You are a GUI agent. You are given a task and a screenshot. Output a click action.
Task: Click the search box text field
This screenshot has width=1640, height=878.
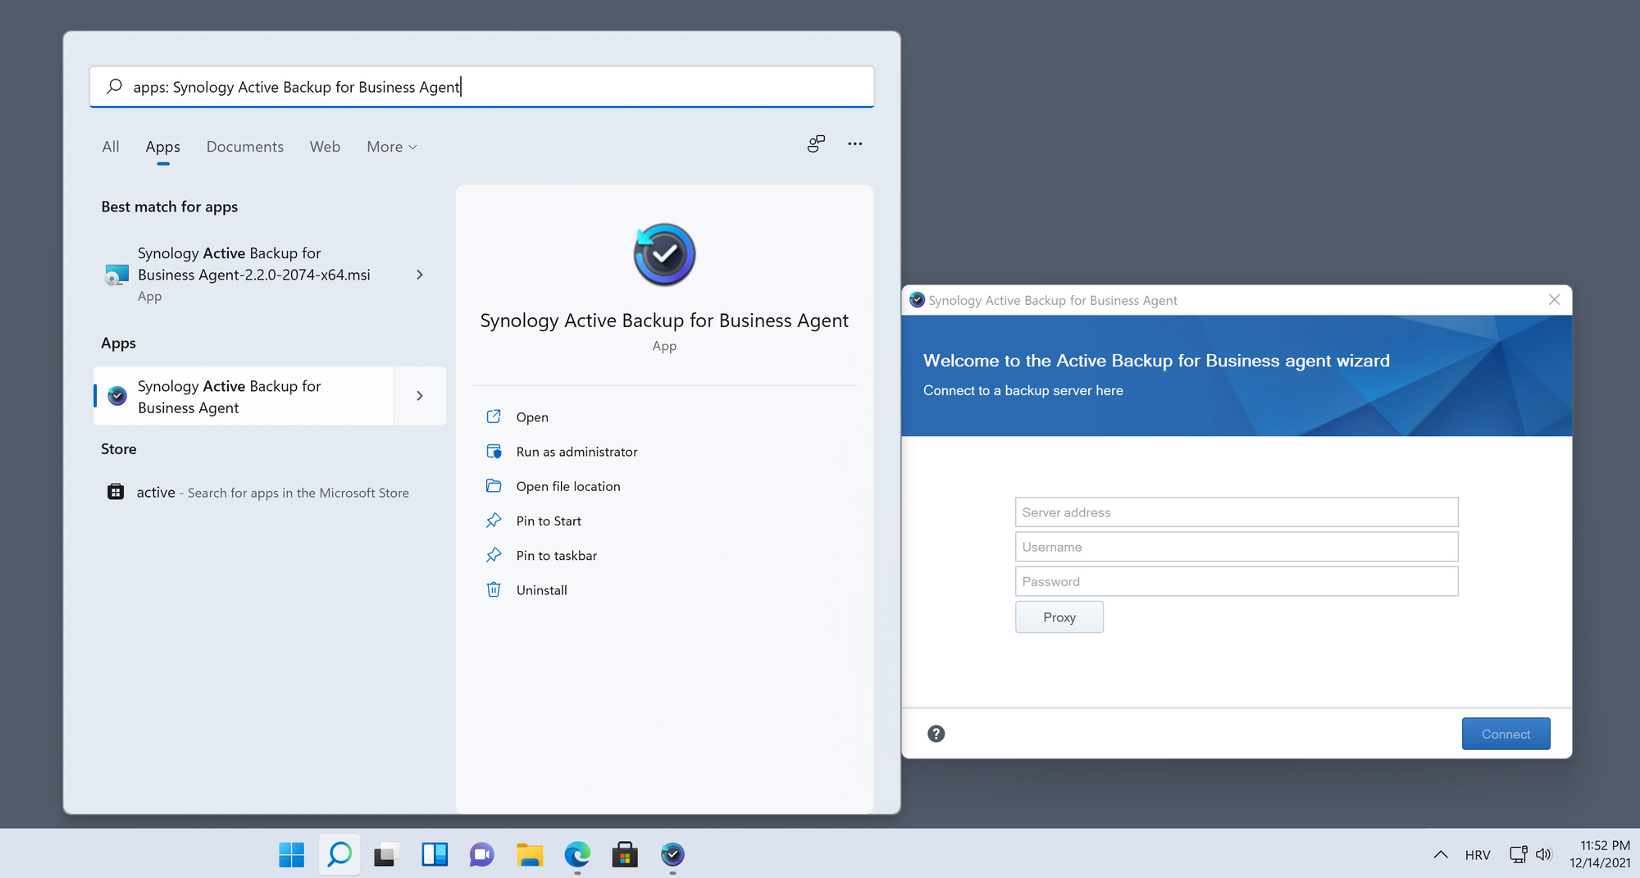481,87
